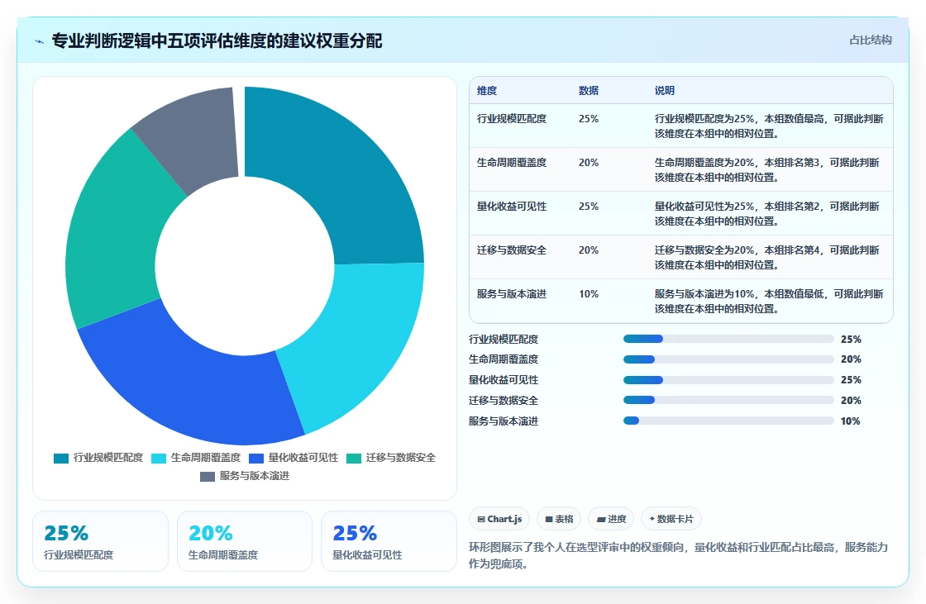Select the 表格 tag
This screenshot has height=604, width=926.
(x=559, y=519)
